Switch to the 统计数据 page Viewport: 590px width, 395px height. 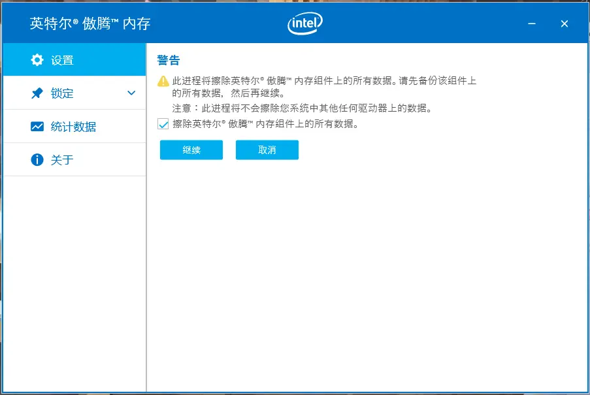pos(73,127)
